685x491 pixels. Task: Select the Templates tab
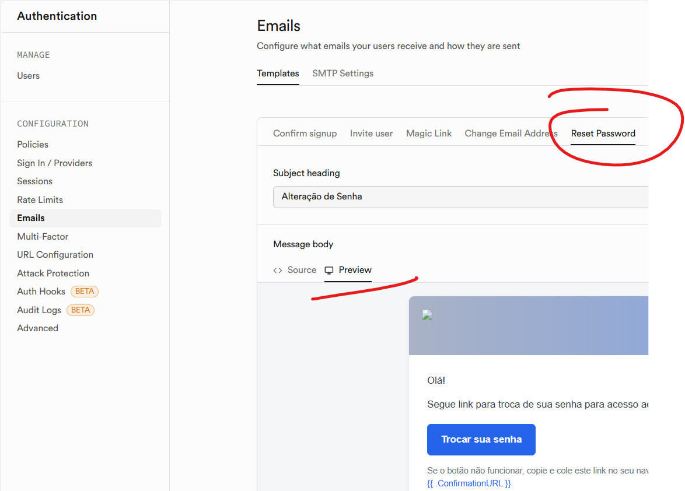(x=278, y=73)
